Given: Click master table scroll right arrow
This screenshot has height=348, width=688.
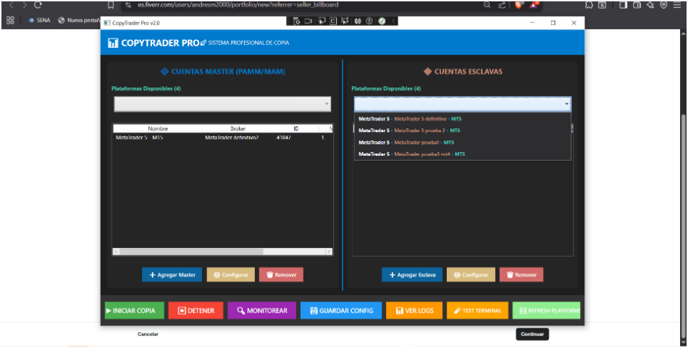Looking at the screenshot, I should (329, 252).
